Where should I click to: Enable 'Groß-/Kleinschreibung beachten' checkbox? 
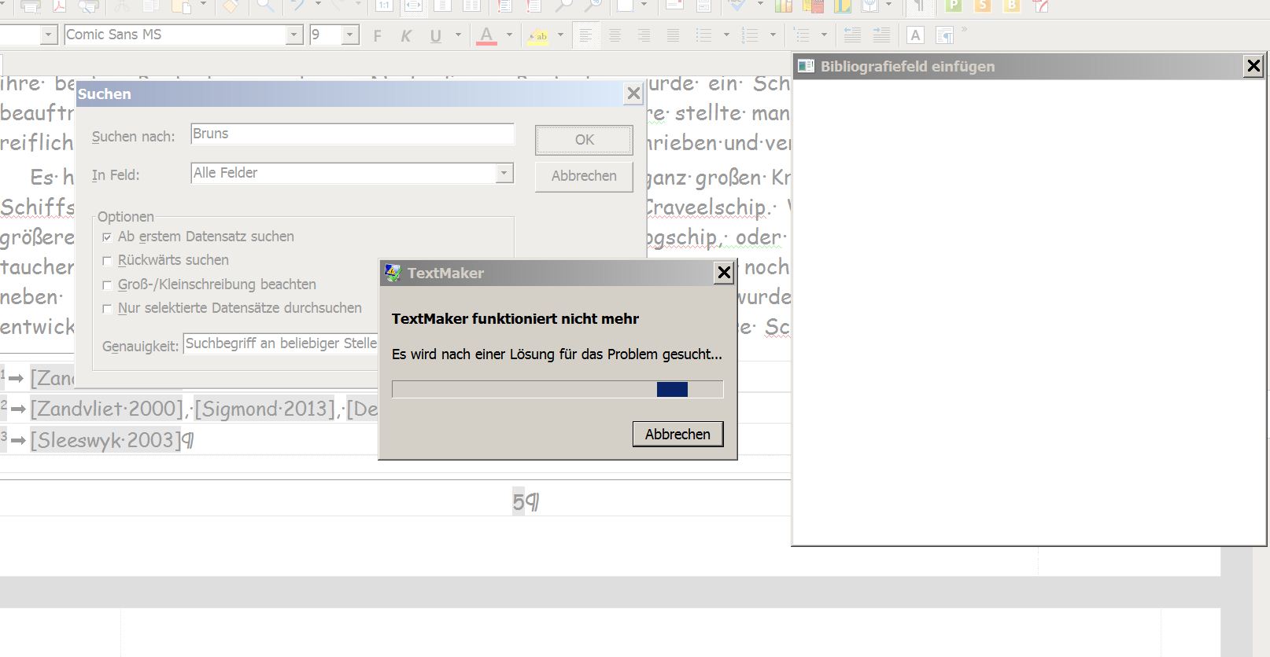[x=108, y=285]
